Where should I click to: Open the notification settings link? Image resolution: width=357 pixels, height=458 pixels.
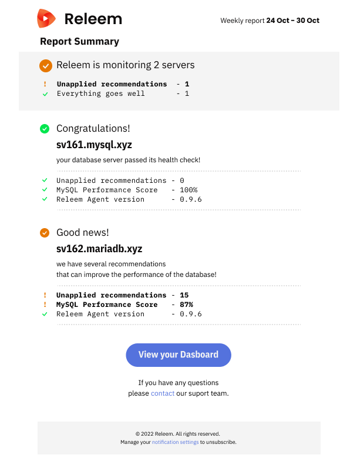click(176, 442)
